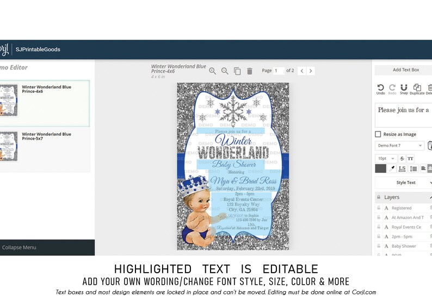Click 'Mya & Brad Ross' text on invitation

tap(243, 181)
